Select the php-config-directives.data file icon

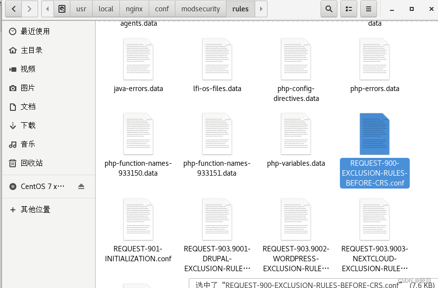[x=296, y=59]
